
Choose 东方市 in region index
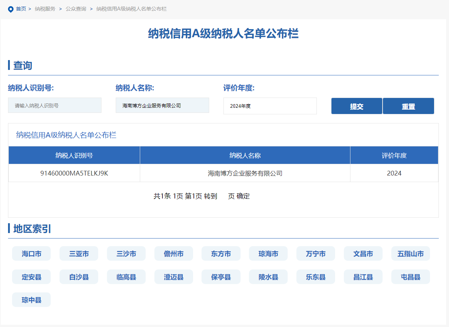221,254
